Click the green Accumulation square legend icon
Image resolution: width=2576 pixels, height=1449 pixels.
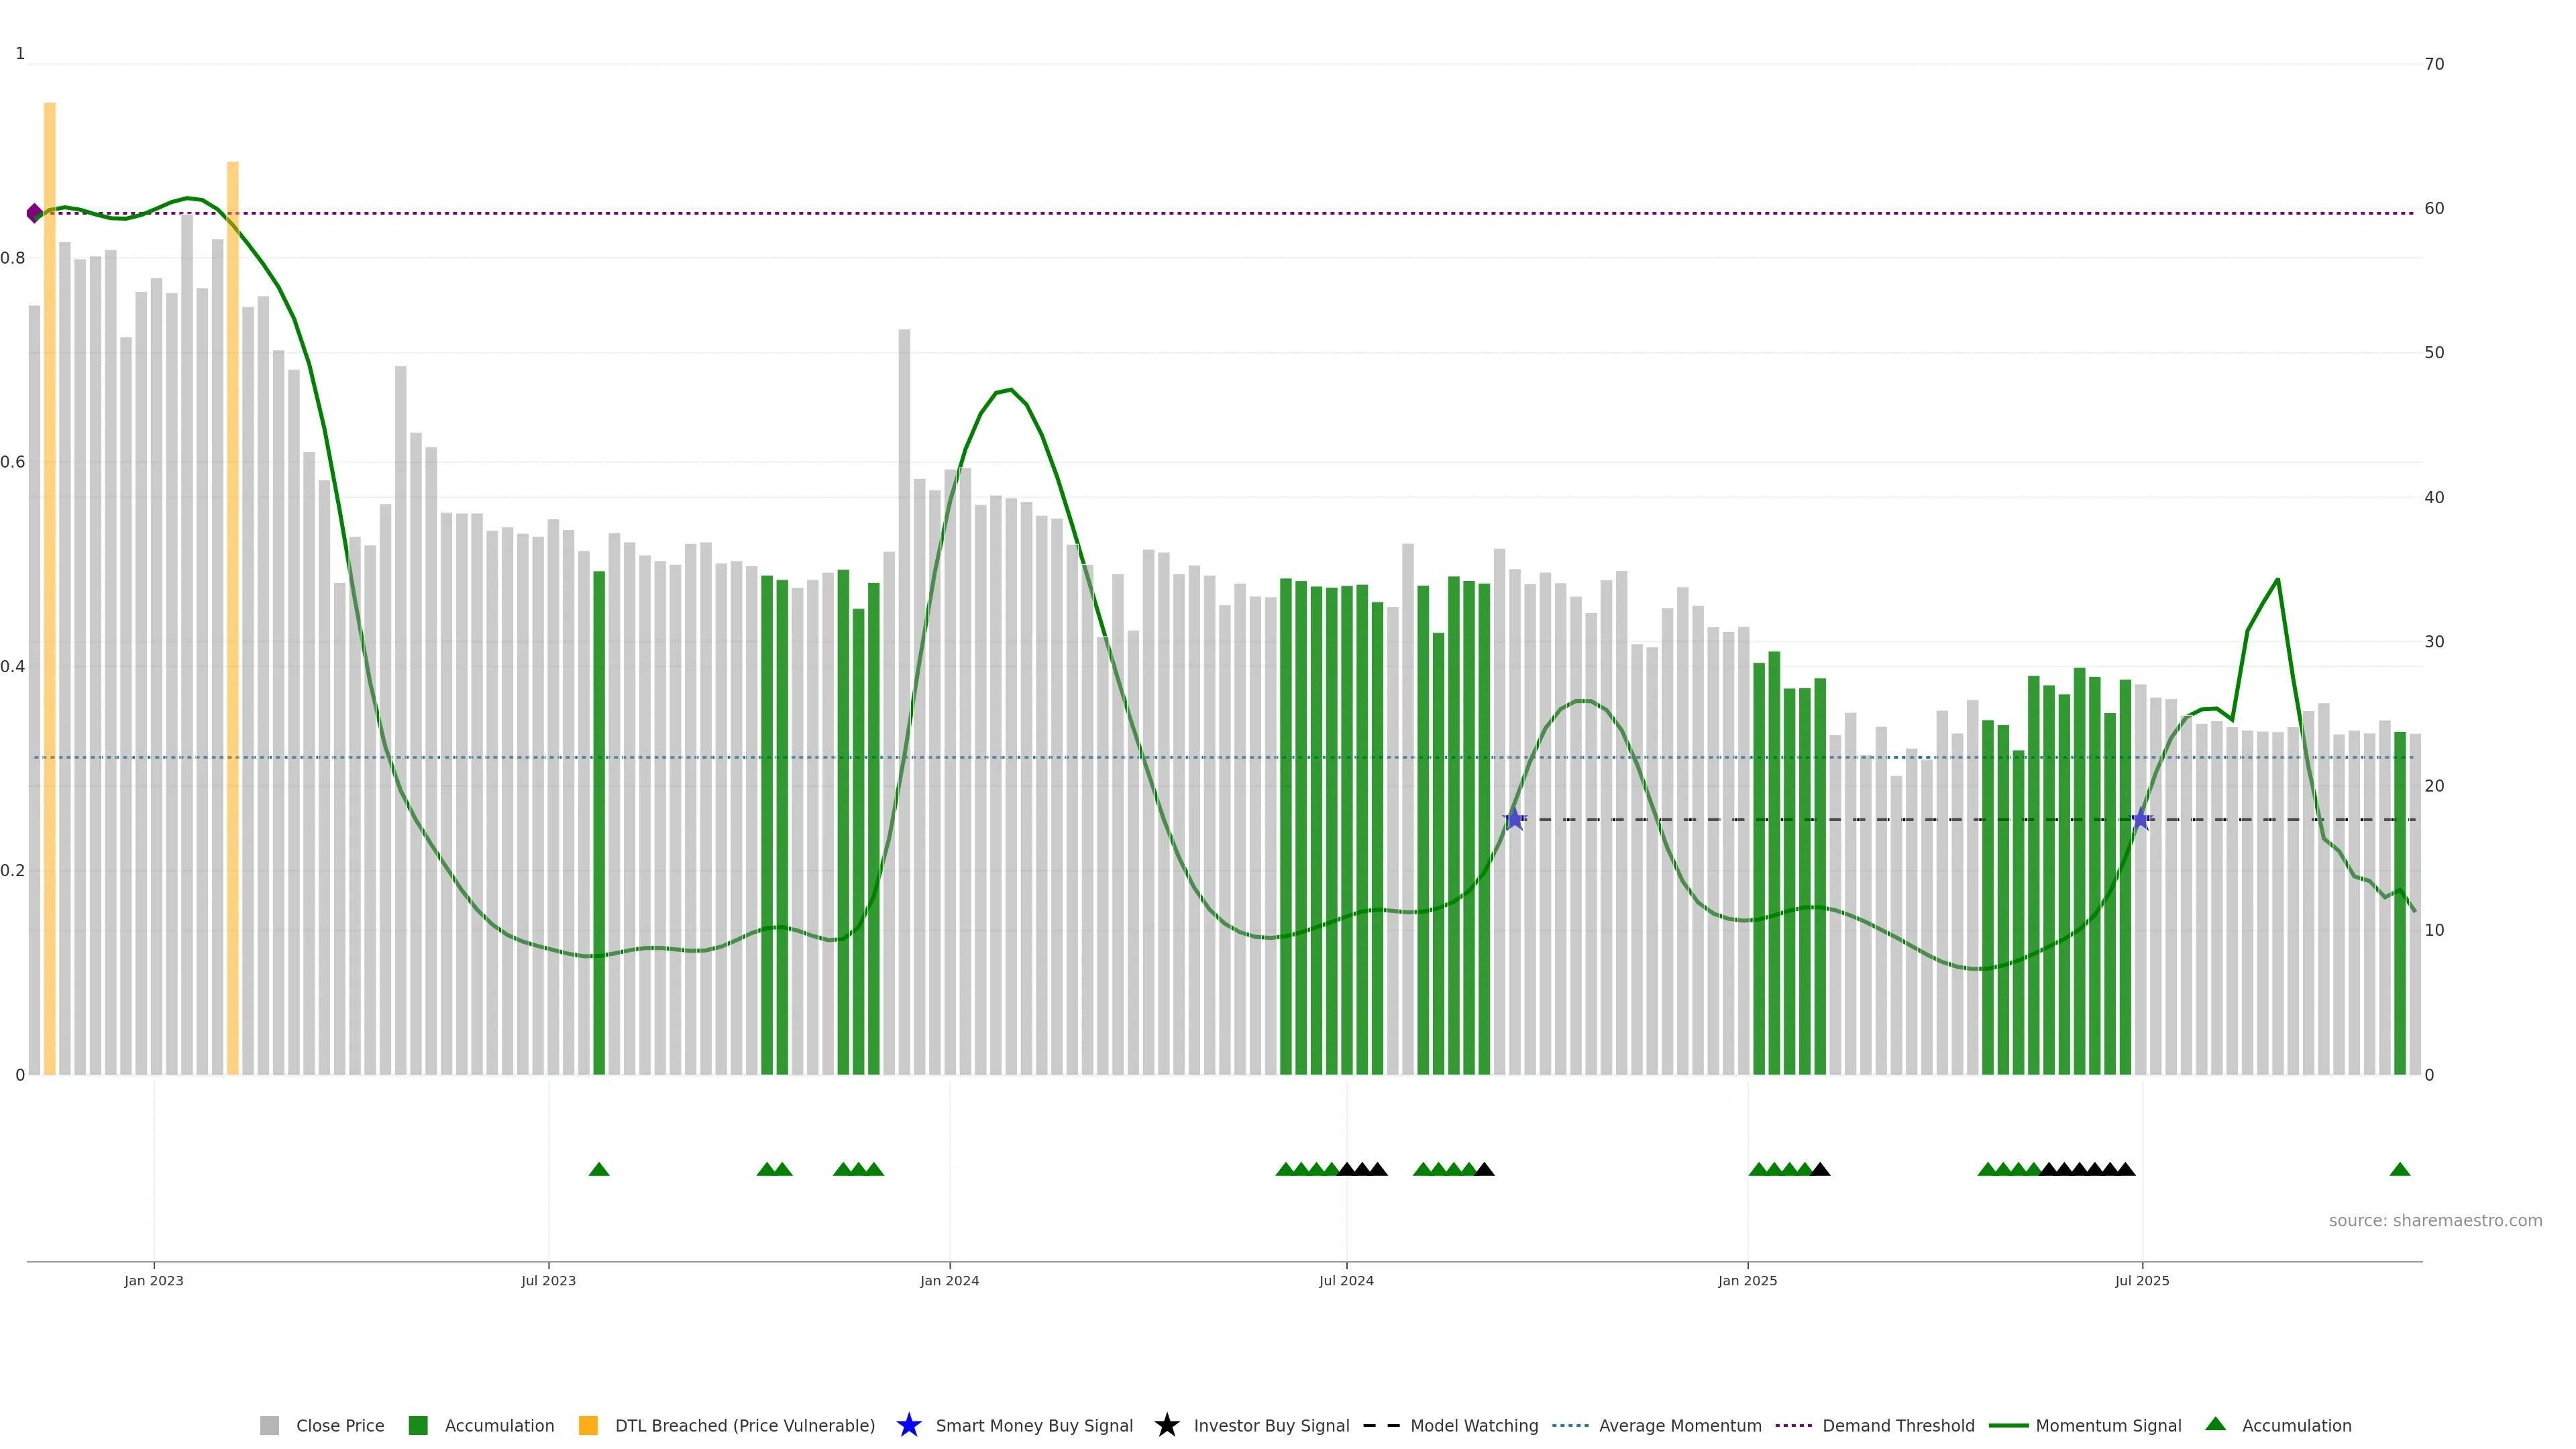[418, 1425]
